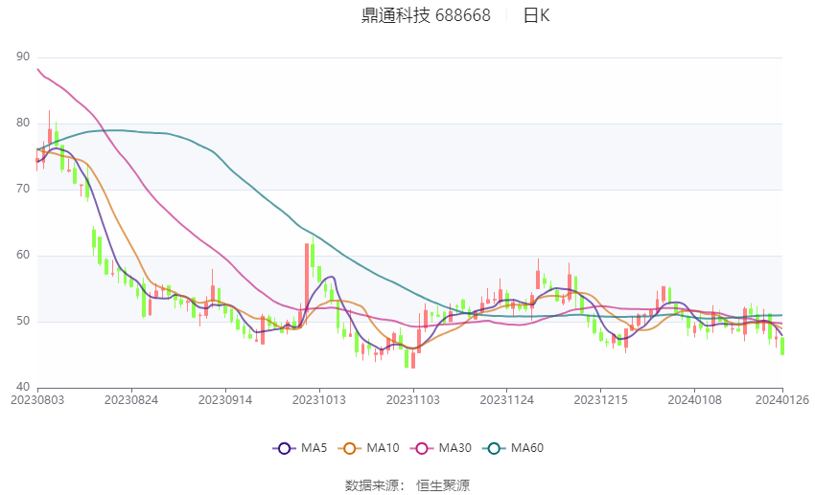Click the 90 price axis label
The height and width of the screenshot is (495, 815).
23,56
